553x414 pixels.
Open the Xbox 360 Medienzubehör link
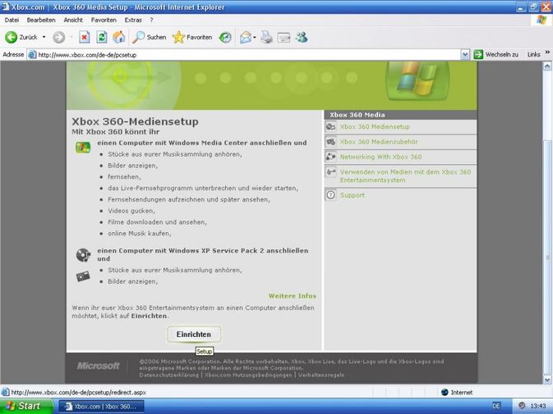point(379,142)
